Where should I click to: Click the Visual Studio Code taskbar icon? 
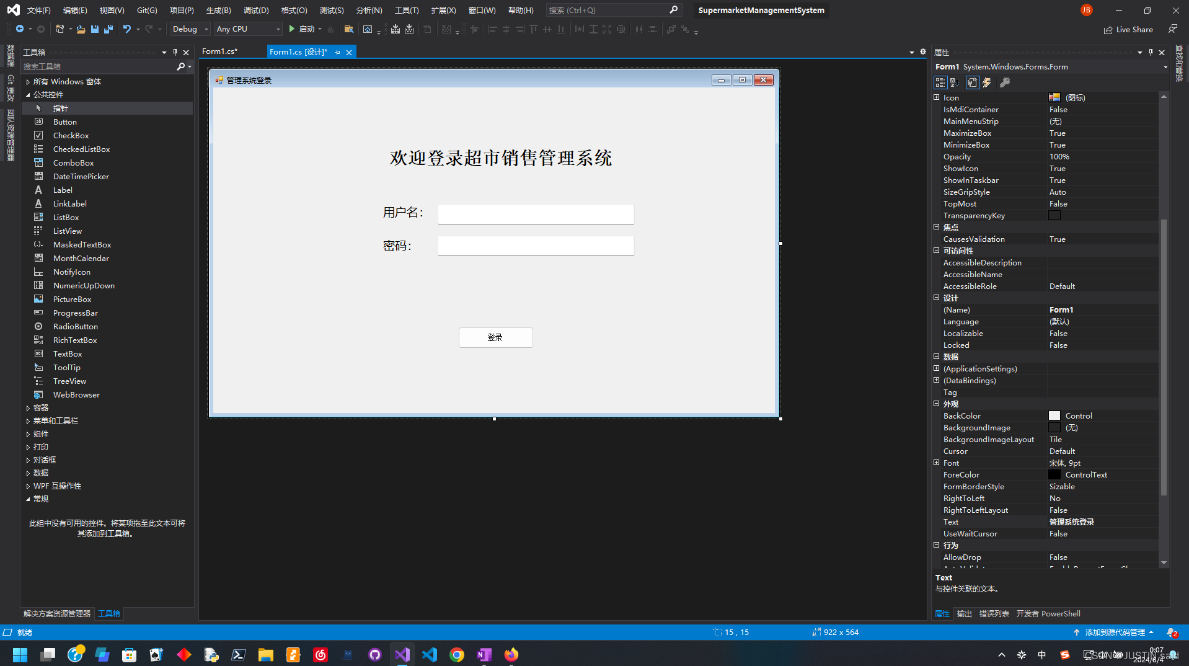(x=430, y=654)
